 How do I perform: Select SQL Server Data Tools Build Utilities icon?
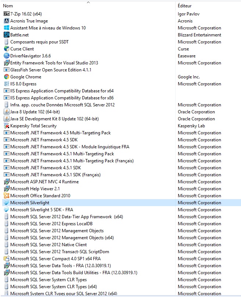pyautogui.click(x=6, y=273)
